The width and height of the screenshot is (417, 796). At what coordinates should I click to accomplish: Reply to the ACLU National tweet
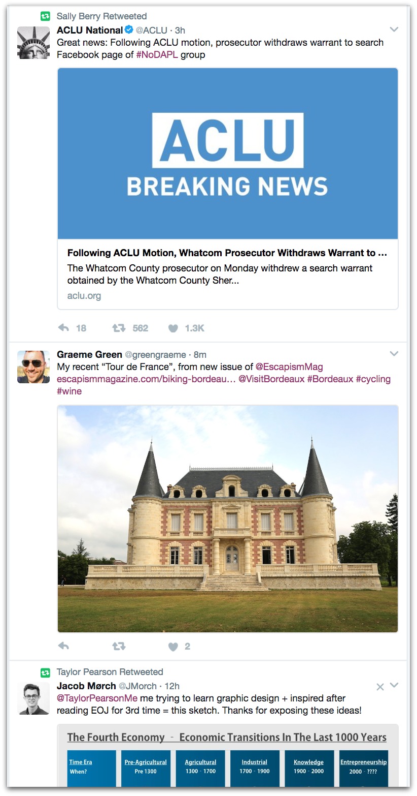pos(63,328)
